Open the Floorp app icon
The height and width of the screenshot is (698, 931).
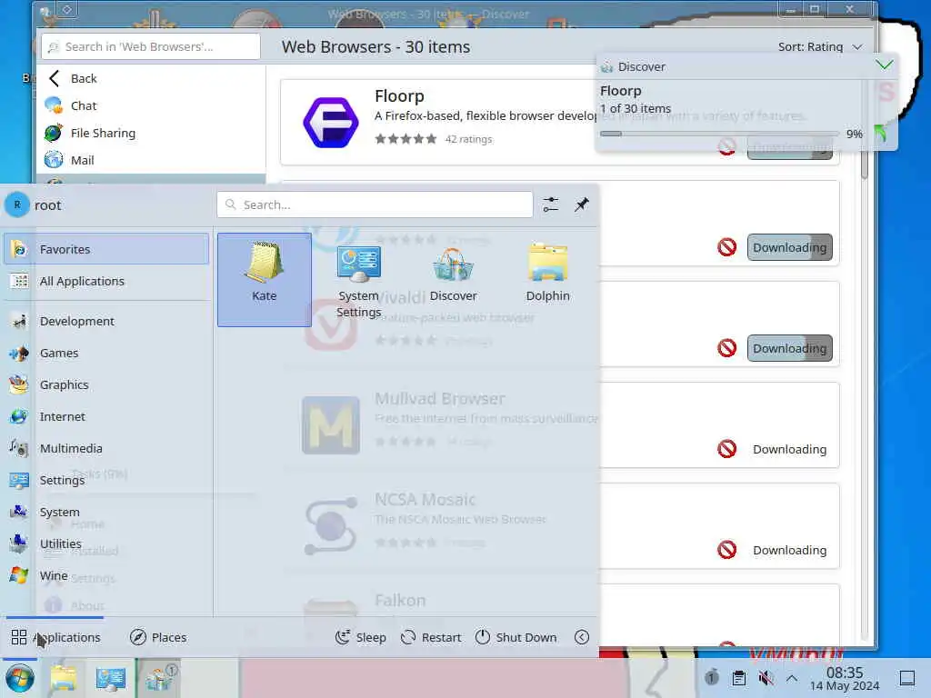(x=331, y=123)
